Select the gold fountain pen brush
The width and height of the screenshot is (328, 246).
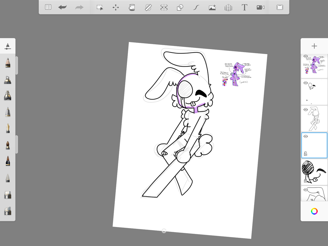click(x=8, y=128)
